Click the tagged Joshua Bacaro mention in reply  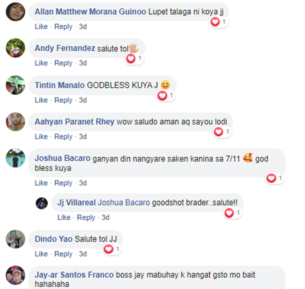click(124, 203)
